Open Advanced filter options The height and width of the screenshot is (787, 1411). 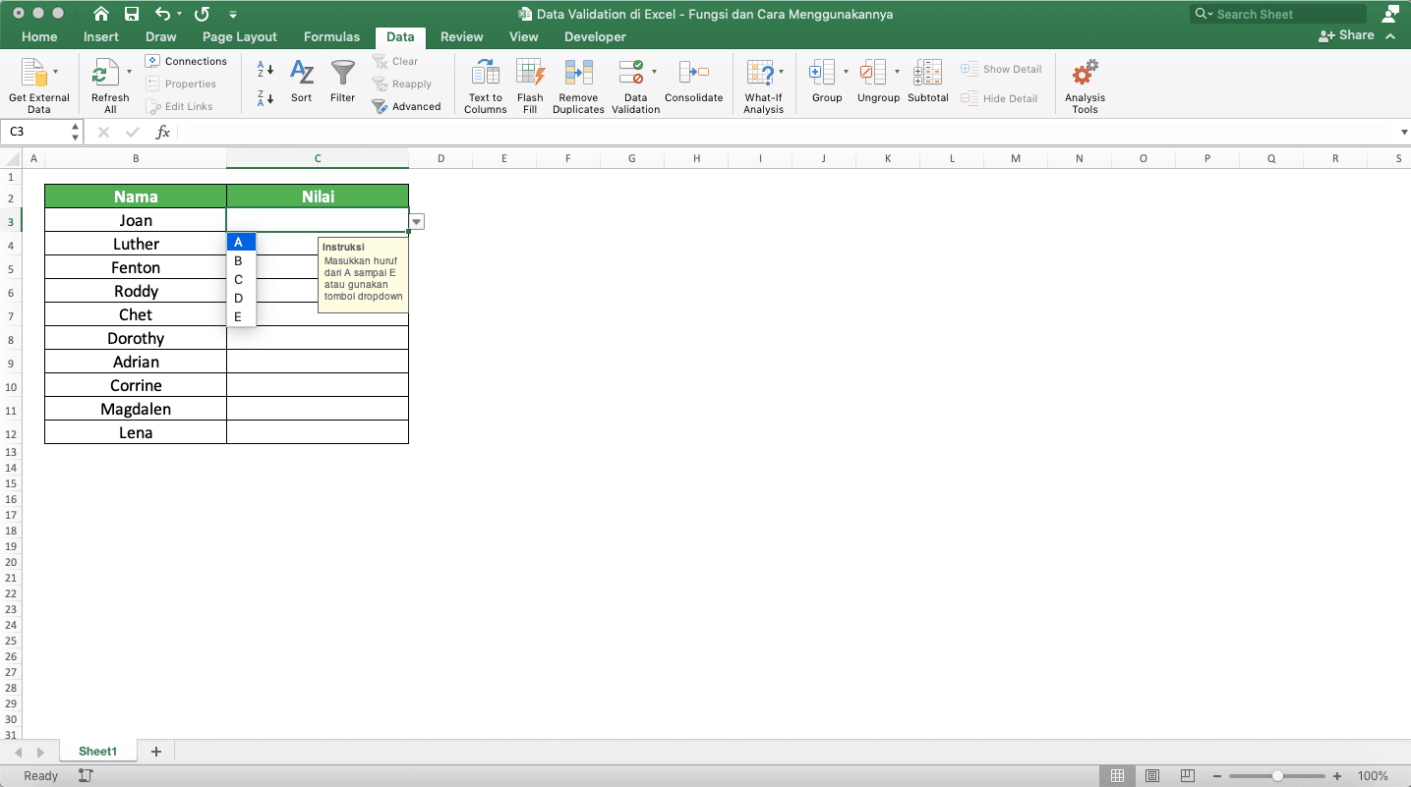pyautogui.click(x=407, y=106)
